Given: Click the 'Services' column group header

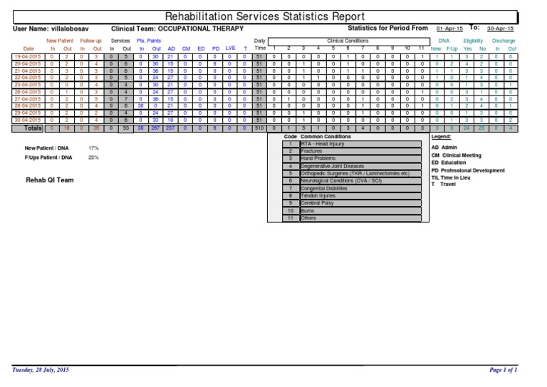Looking at the screenshot, I should click(x=120, y=41).
